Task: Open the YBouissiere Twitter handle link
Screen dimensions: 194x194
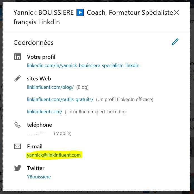Action: click(x=39, y=177)
